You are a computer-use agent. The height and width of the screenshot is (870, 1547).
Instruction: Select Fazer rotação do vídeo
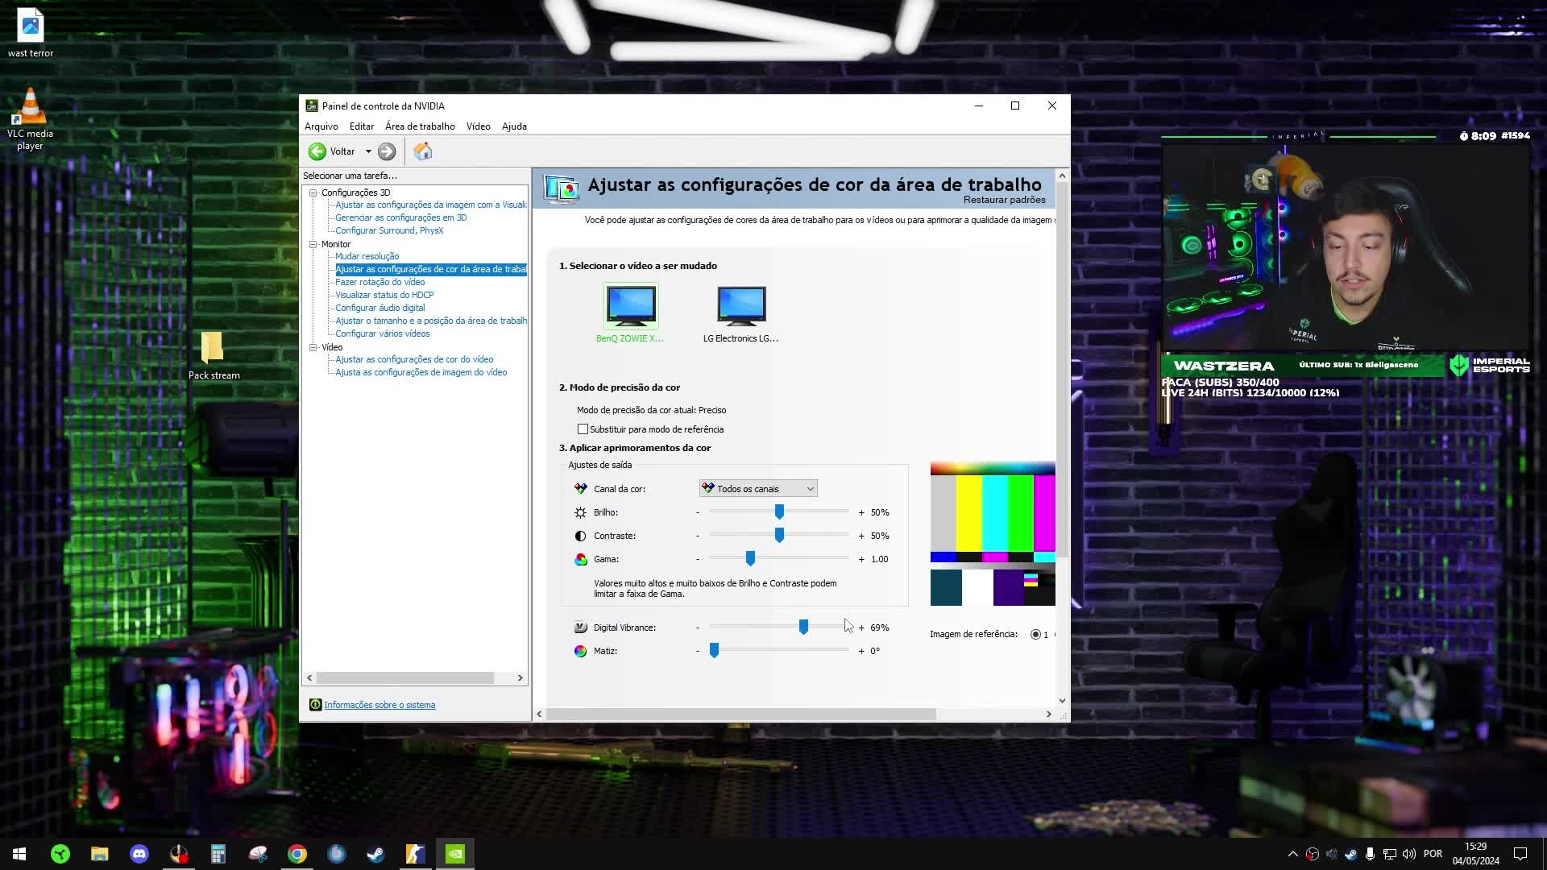pos(379,282)
